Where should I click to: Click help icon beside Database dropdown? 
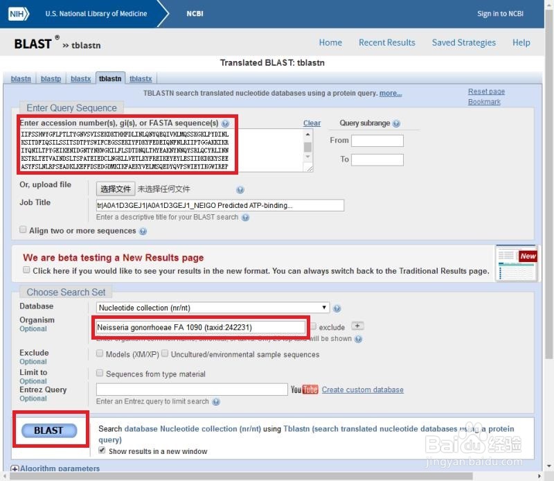(x=337, y=308)
